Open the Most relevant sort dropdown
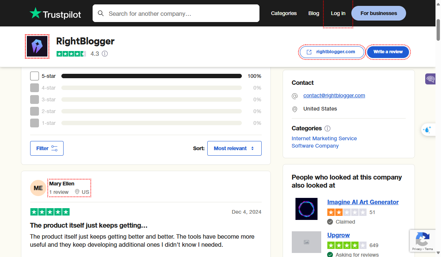Image resolution: width=441 pixels, height=257 pixels. click(234, 148)
